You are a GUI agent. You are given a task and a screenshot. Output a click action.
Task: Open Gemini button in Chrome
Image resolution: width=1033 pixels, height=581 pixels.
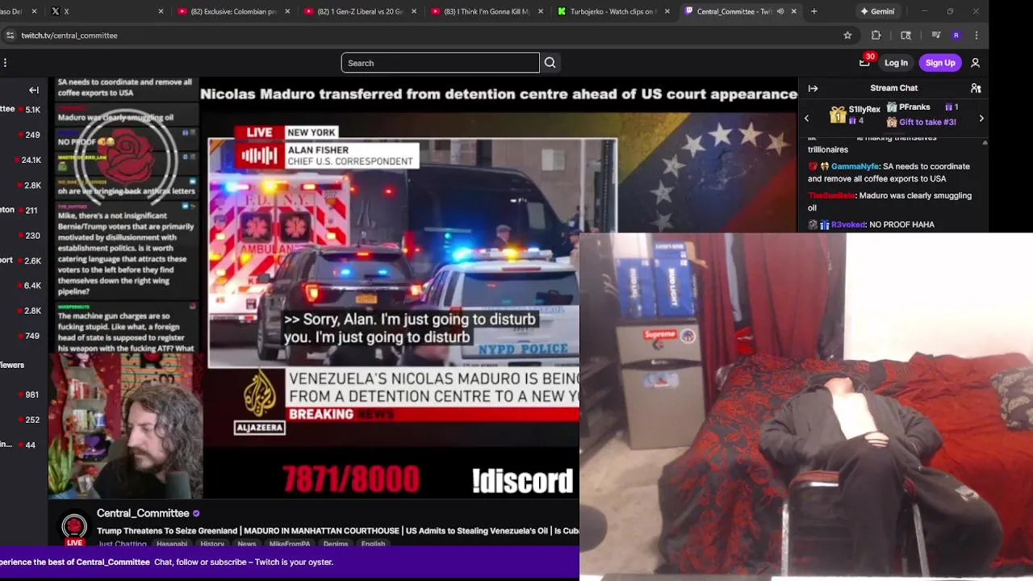tap(877, 11)
